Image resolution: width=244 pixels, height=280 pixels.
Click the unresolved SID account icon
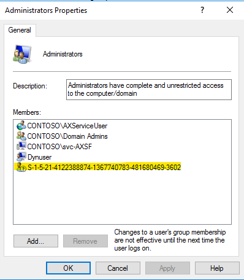pyautogui.click(x=21, y=167)
